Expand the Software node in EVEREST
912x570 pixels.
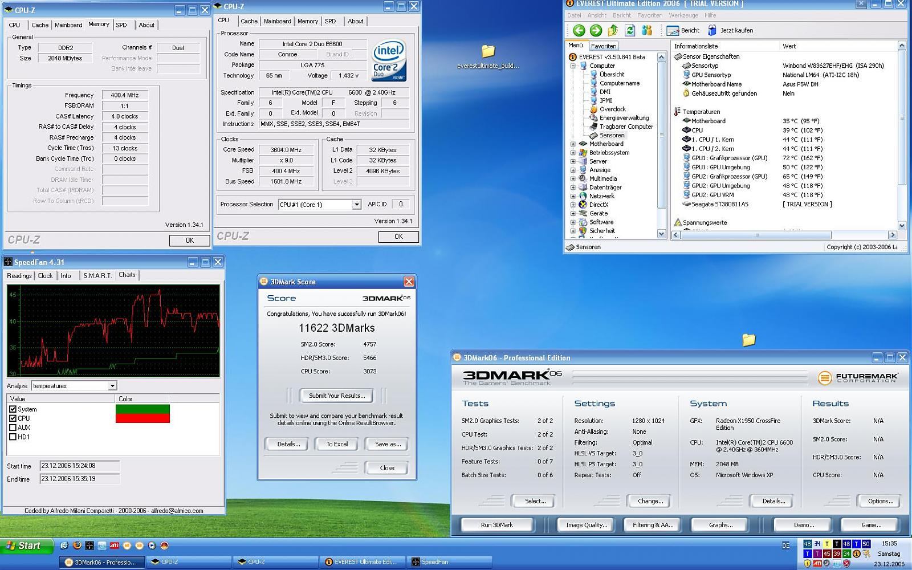point(573,222)
